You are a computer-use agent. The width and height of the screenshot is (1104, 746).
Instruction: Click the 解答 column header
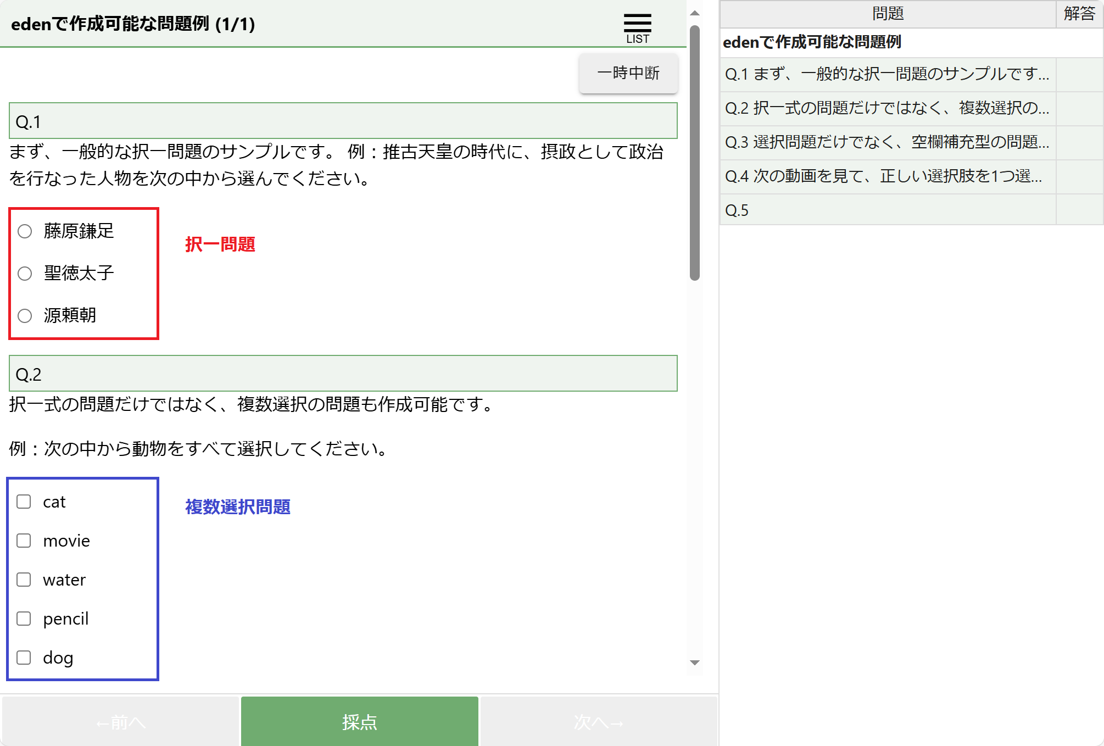pyautogui.click(x=1079, y=14)
